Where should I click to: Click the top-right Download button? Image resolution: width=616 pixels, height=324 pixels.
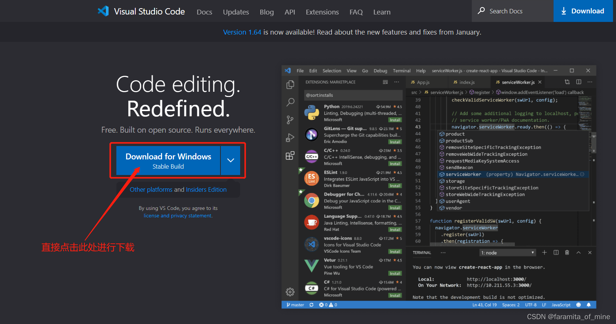[583, 11]
